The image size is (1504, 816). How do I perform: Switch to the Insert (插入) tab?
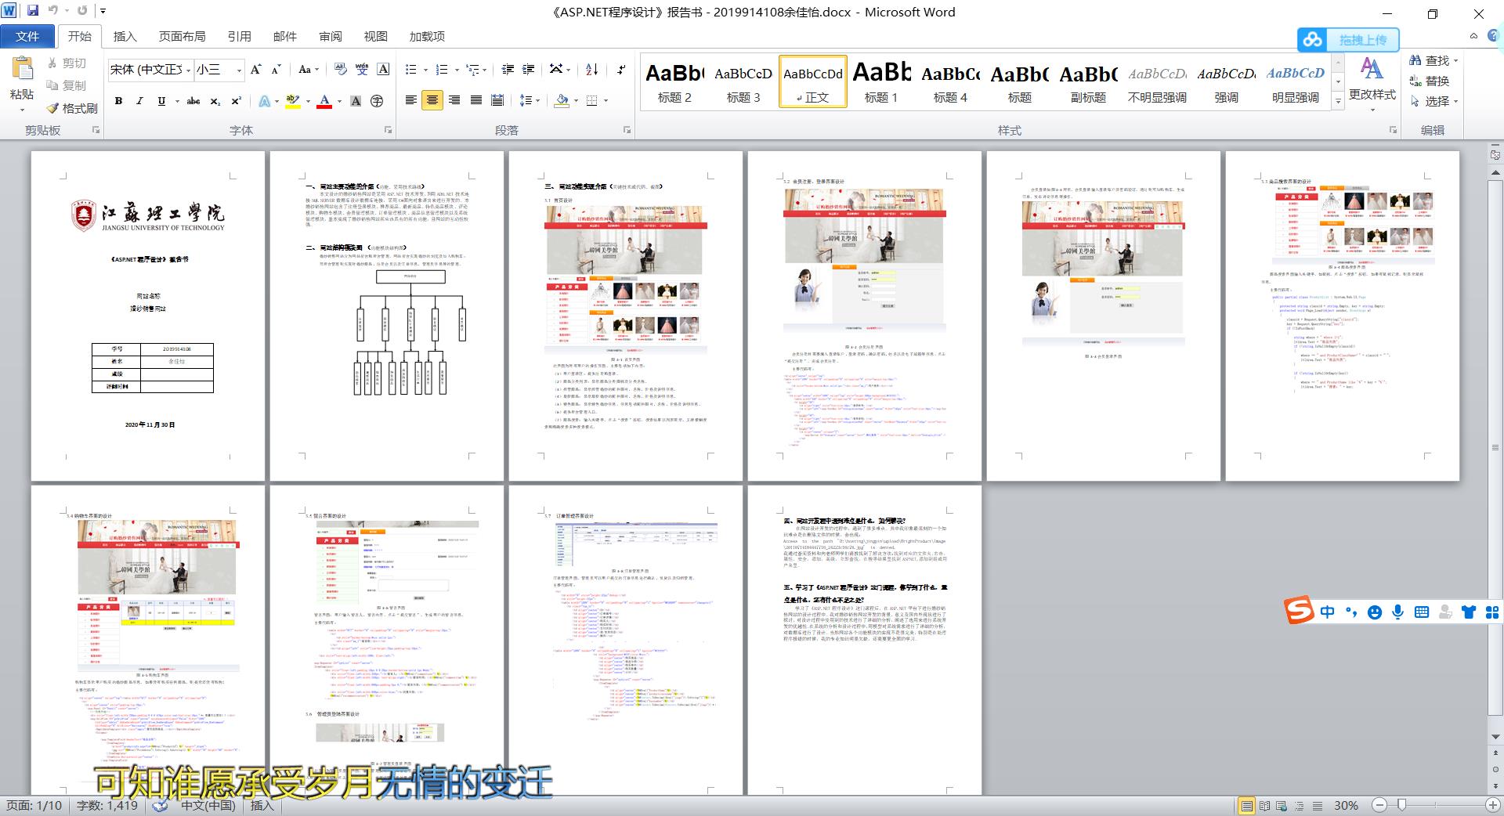125,36
